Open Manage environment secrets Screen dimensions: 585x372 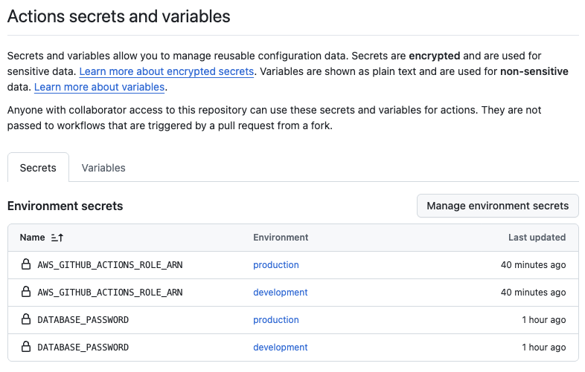tap(498, 206)
